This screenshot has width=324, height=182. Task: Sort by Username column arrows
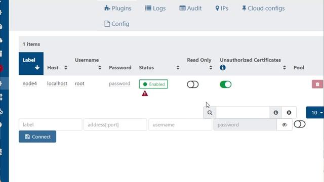100,67
